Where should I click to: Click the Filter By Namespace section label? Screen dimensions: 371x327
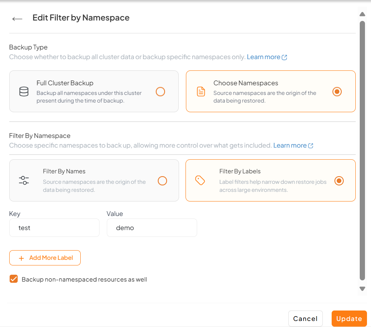[40, 136]
